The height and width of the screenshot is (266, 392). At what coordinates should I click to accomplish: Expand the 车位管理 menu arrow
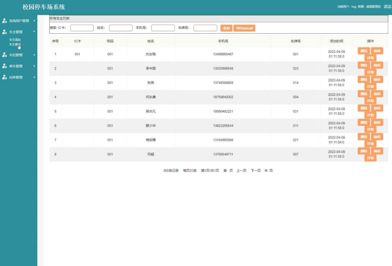point(34,55)
